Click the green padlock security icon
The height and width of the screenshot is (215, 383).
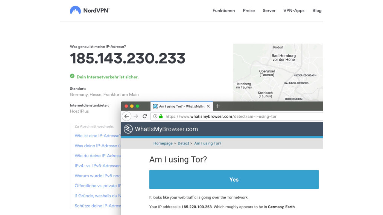(161, 116)
